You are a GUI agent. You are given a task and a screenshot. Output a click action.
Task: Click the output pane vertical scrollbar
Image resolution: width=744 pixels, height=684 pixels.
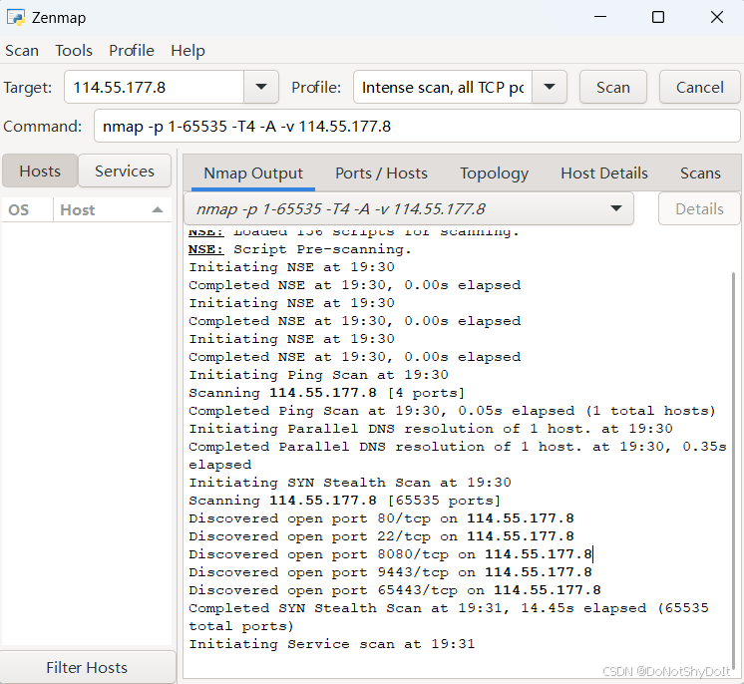736,470
